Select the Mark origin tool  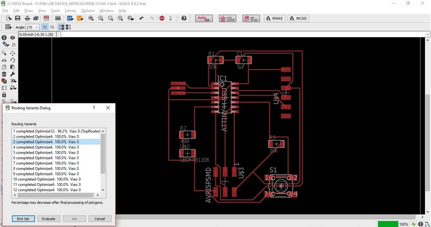(13, 44)
